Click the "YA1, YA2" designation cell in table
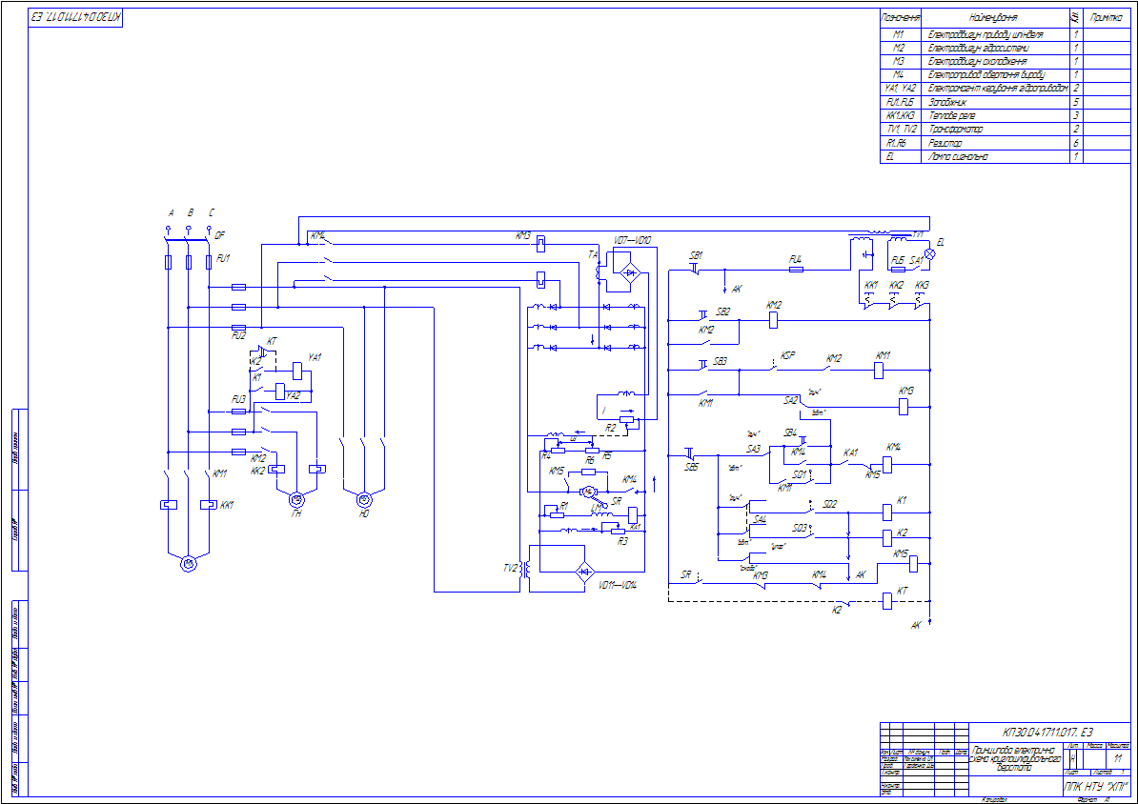Image resolution: width=1138 pixels, height=804 pixels. click(x=901, y=89)
